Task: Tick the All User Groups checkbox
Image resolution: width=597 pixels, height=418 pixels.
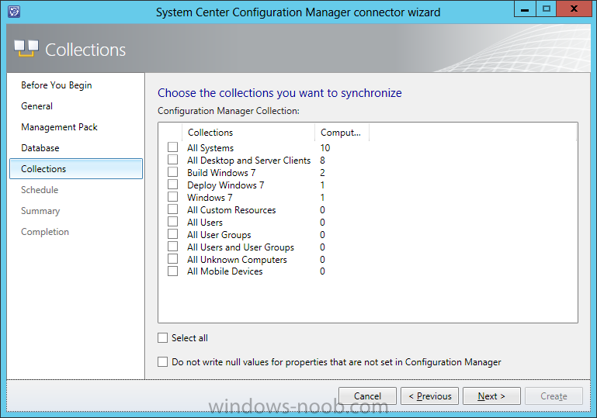Action: (x=172, y=234)
